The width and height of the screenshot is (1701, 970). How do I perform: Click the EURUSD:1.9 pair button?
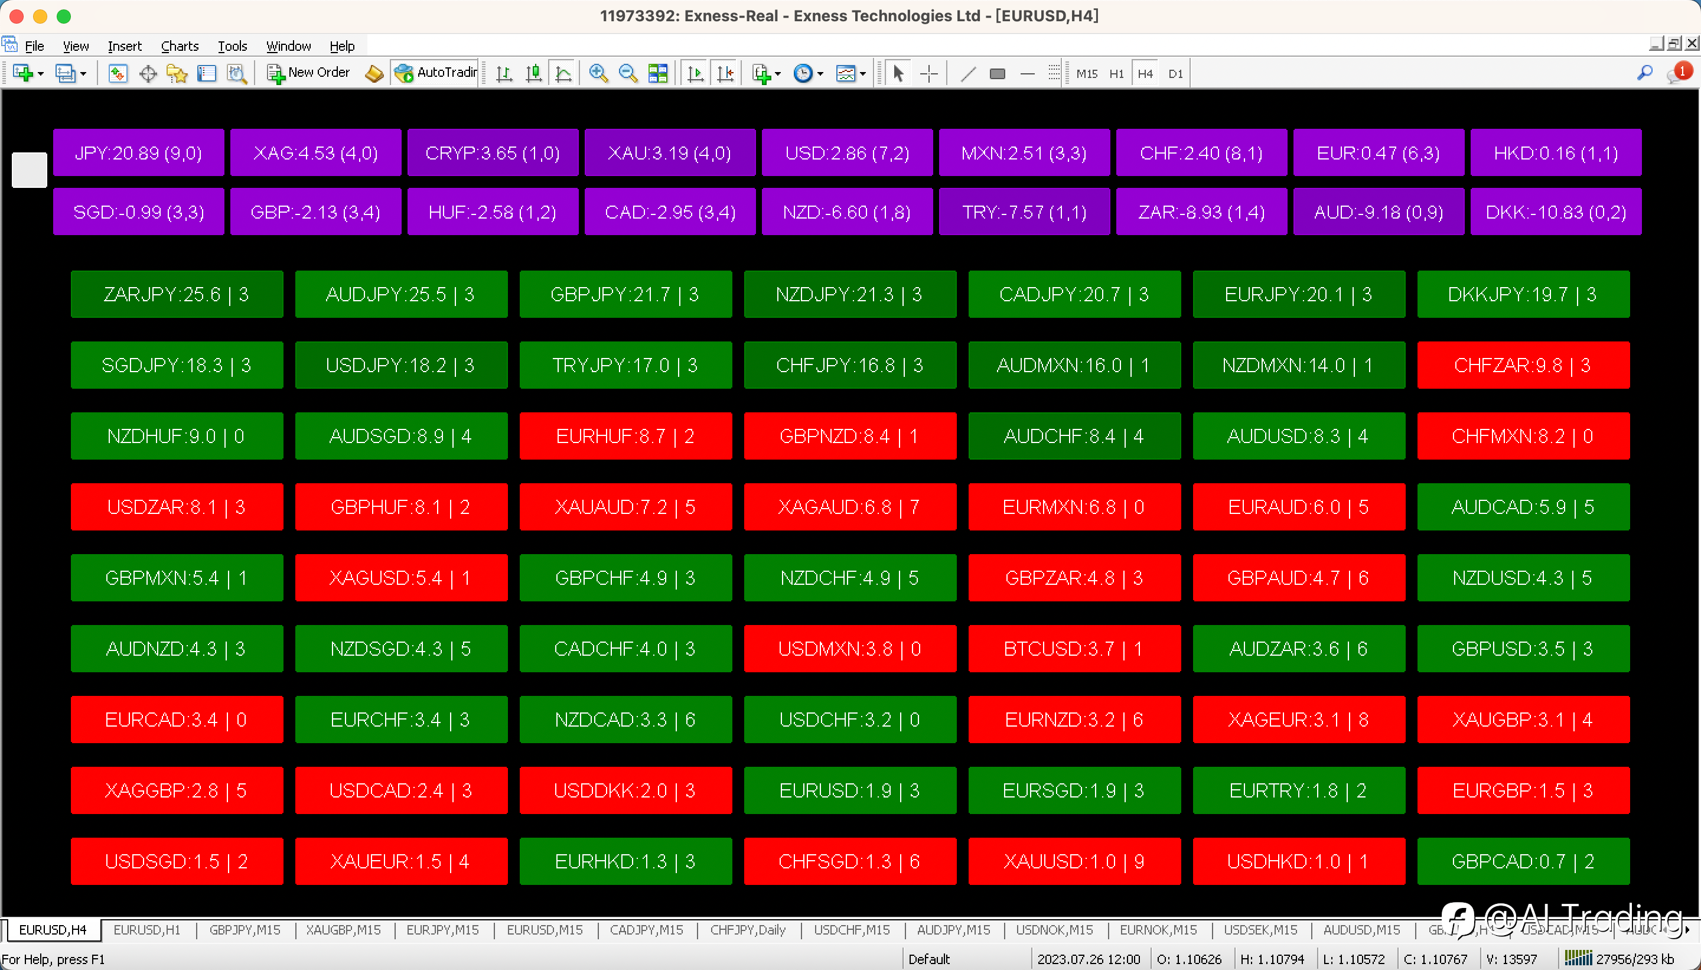[850, 790]
